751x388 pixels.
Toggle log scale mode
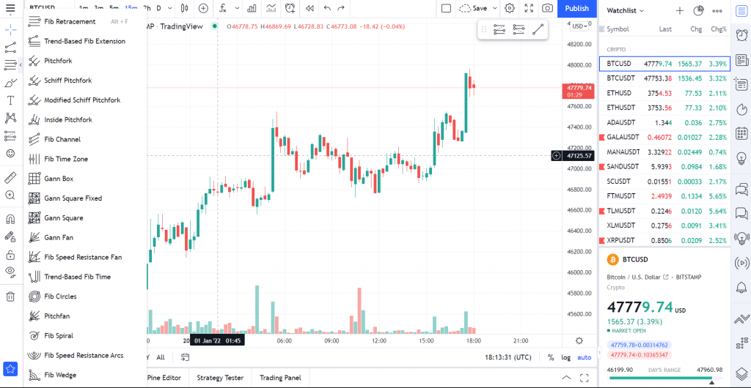566,357
